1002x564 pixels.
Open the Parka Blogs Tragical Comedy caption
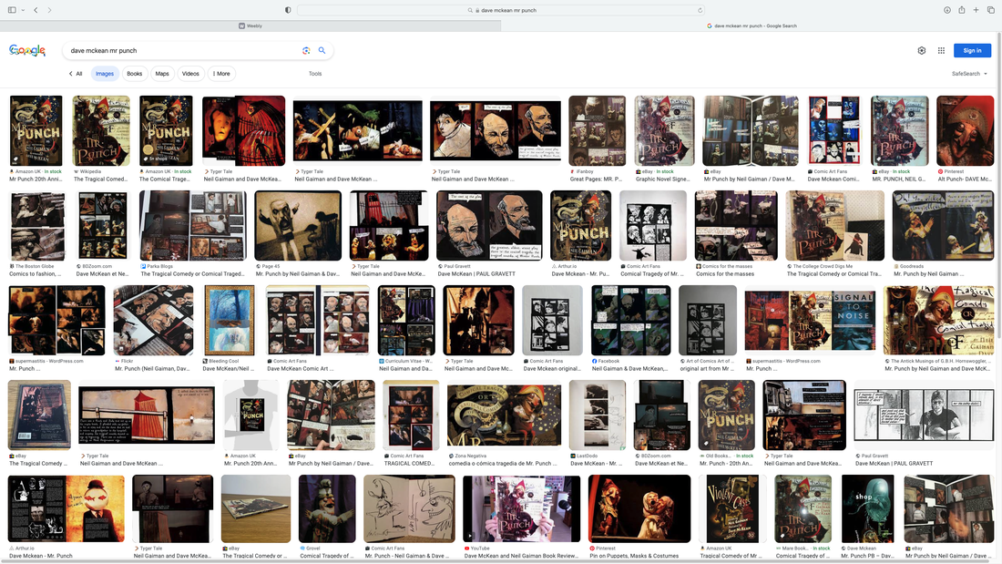[191, 273]
